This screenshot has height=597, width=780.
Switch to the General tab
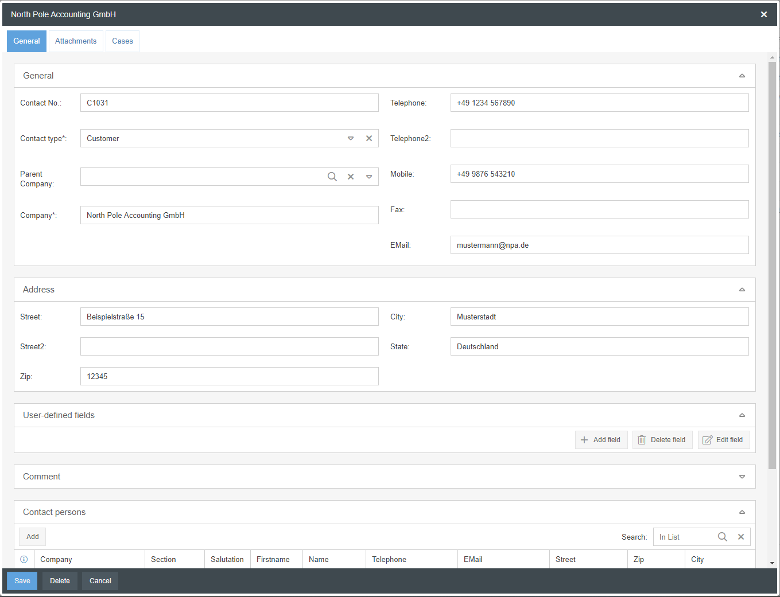point(26,41)
